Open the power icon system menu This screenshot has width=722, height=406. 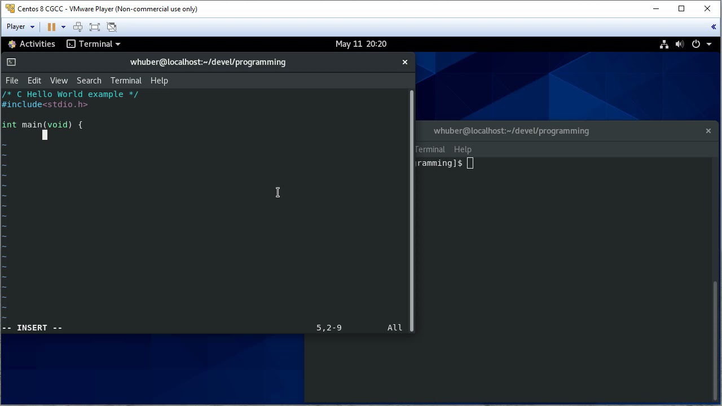point(696,44)
